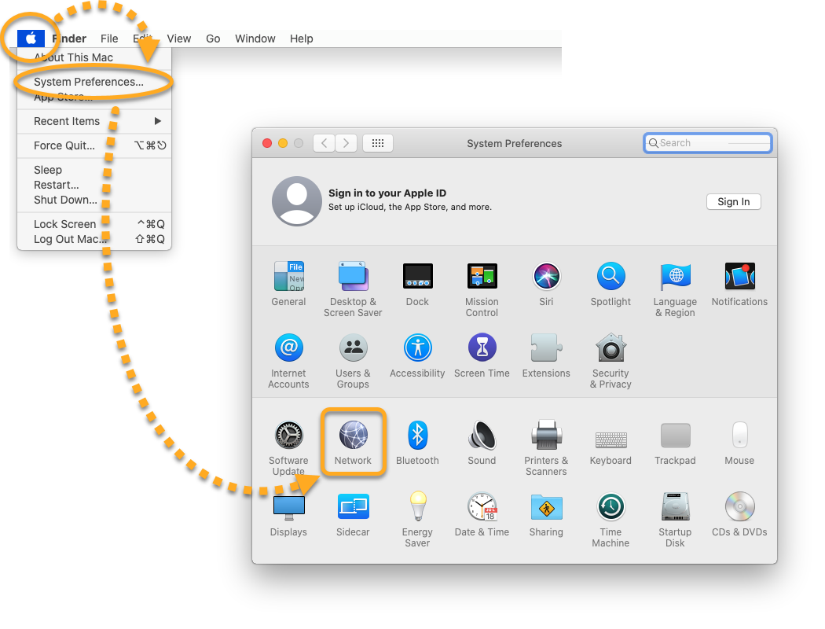Click the Sign In button
The width and height of the screenshot is (825, 629).
[x=733, y=201]
